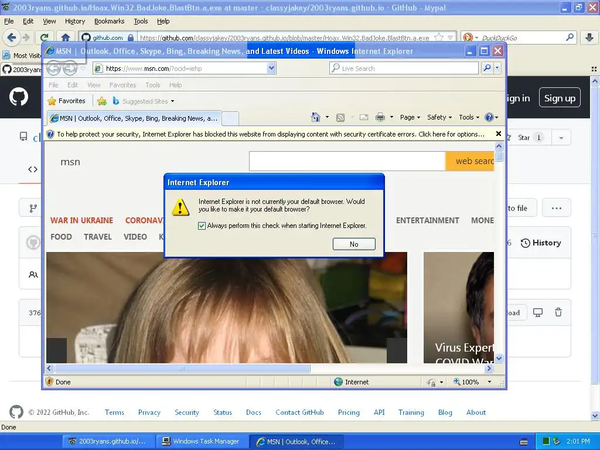Expand the Print options arrow in IE
The image size is (600, 450).
(391, 117)
